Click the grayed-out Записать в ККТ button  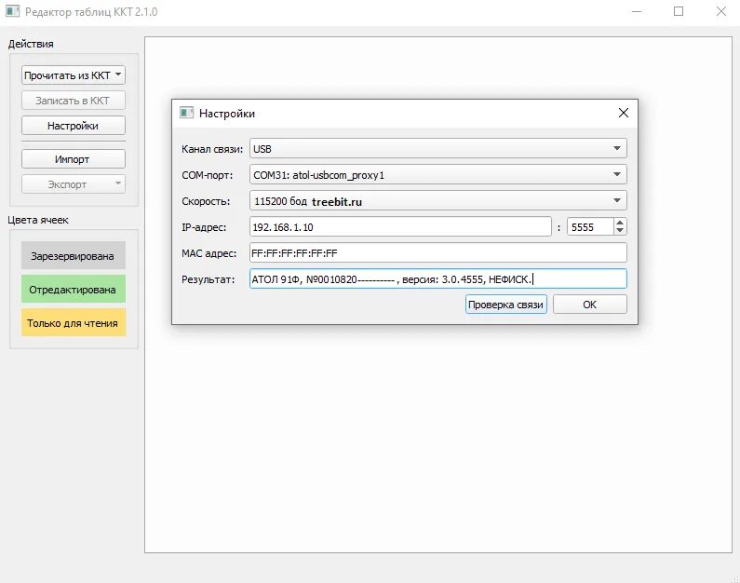(x=74, y=101)
